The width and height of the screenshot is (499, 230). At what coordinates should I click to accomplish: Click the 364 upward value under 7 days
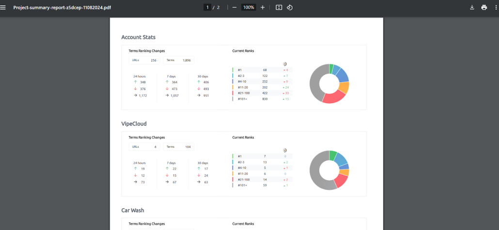tap(175, 82)
